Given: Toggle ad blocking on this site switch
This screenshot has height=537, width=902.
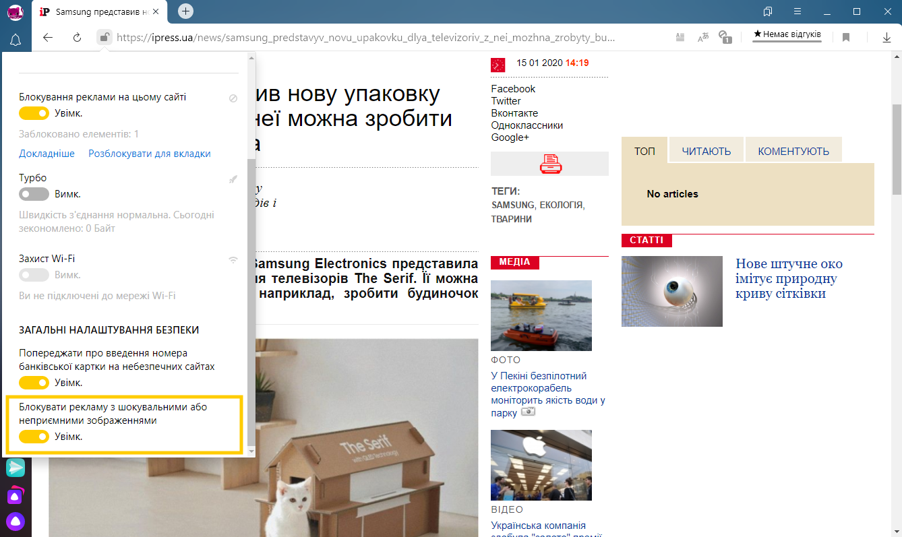Looking at the screenshot, I should coord(34,113).
